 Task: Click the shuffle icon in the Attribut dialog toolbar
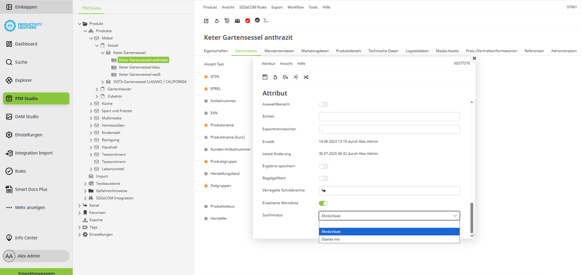(x=306, y=77)
